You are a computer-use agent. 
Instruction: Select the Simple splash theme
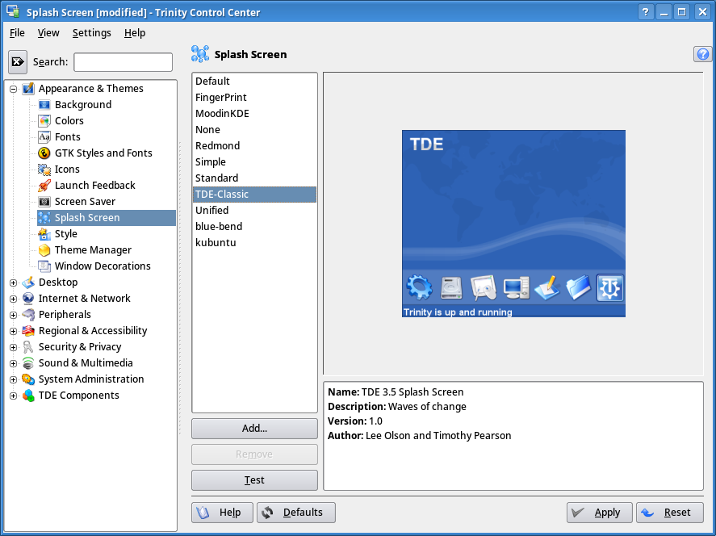254,162
